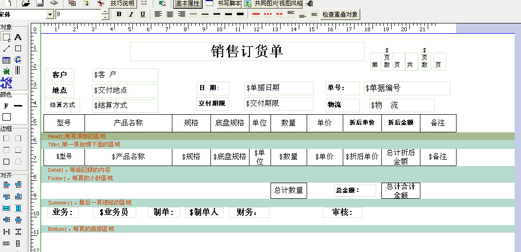This screenshot has height=252, width=521.
Task: Click the 检查重叠对象 button
Action: pyautogui.click(x=340, y=14)
